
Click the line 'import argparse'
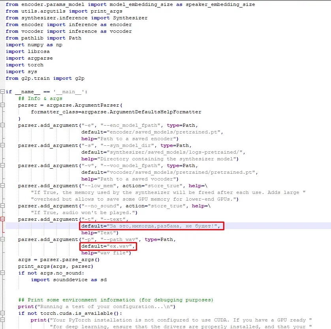[x=29, y=58]
